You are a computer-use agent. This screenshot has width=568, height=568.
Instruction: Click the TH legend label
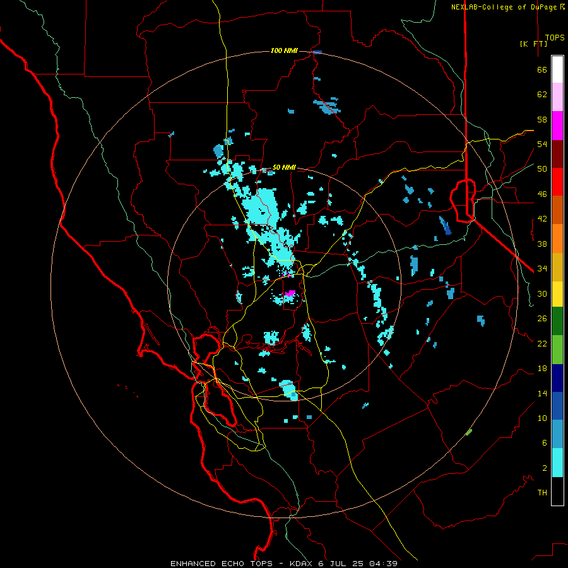pos(542,493)
